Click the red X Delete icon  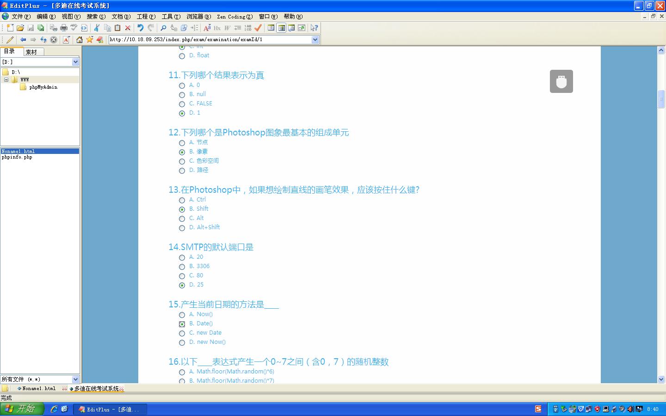click(128, 28)
